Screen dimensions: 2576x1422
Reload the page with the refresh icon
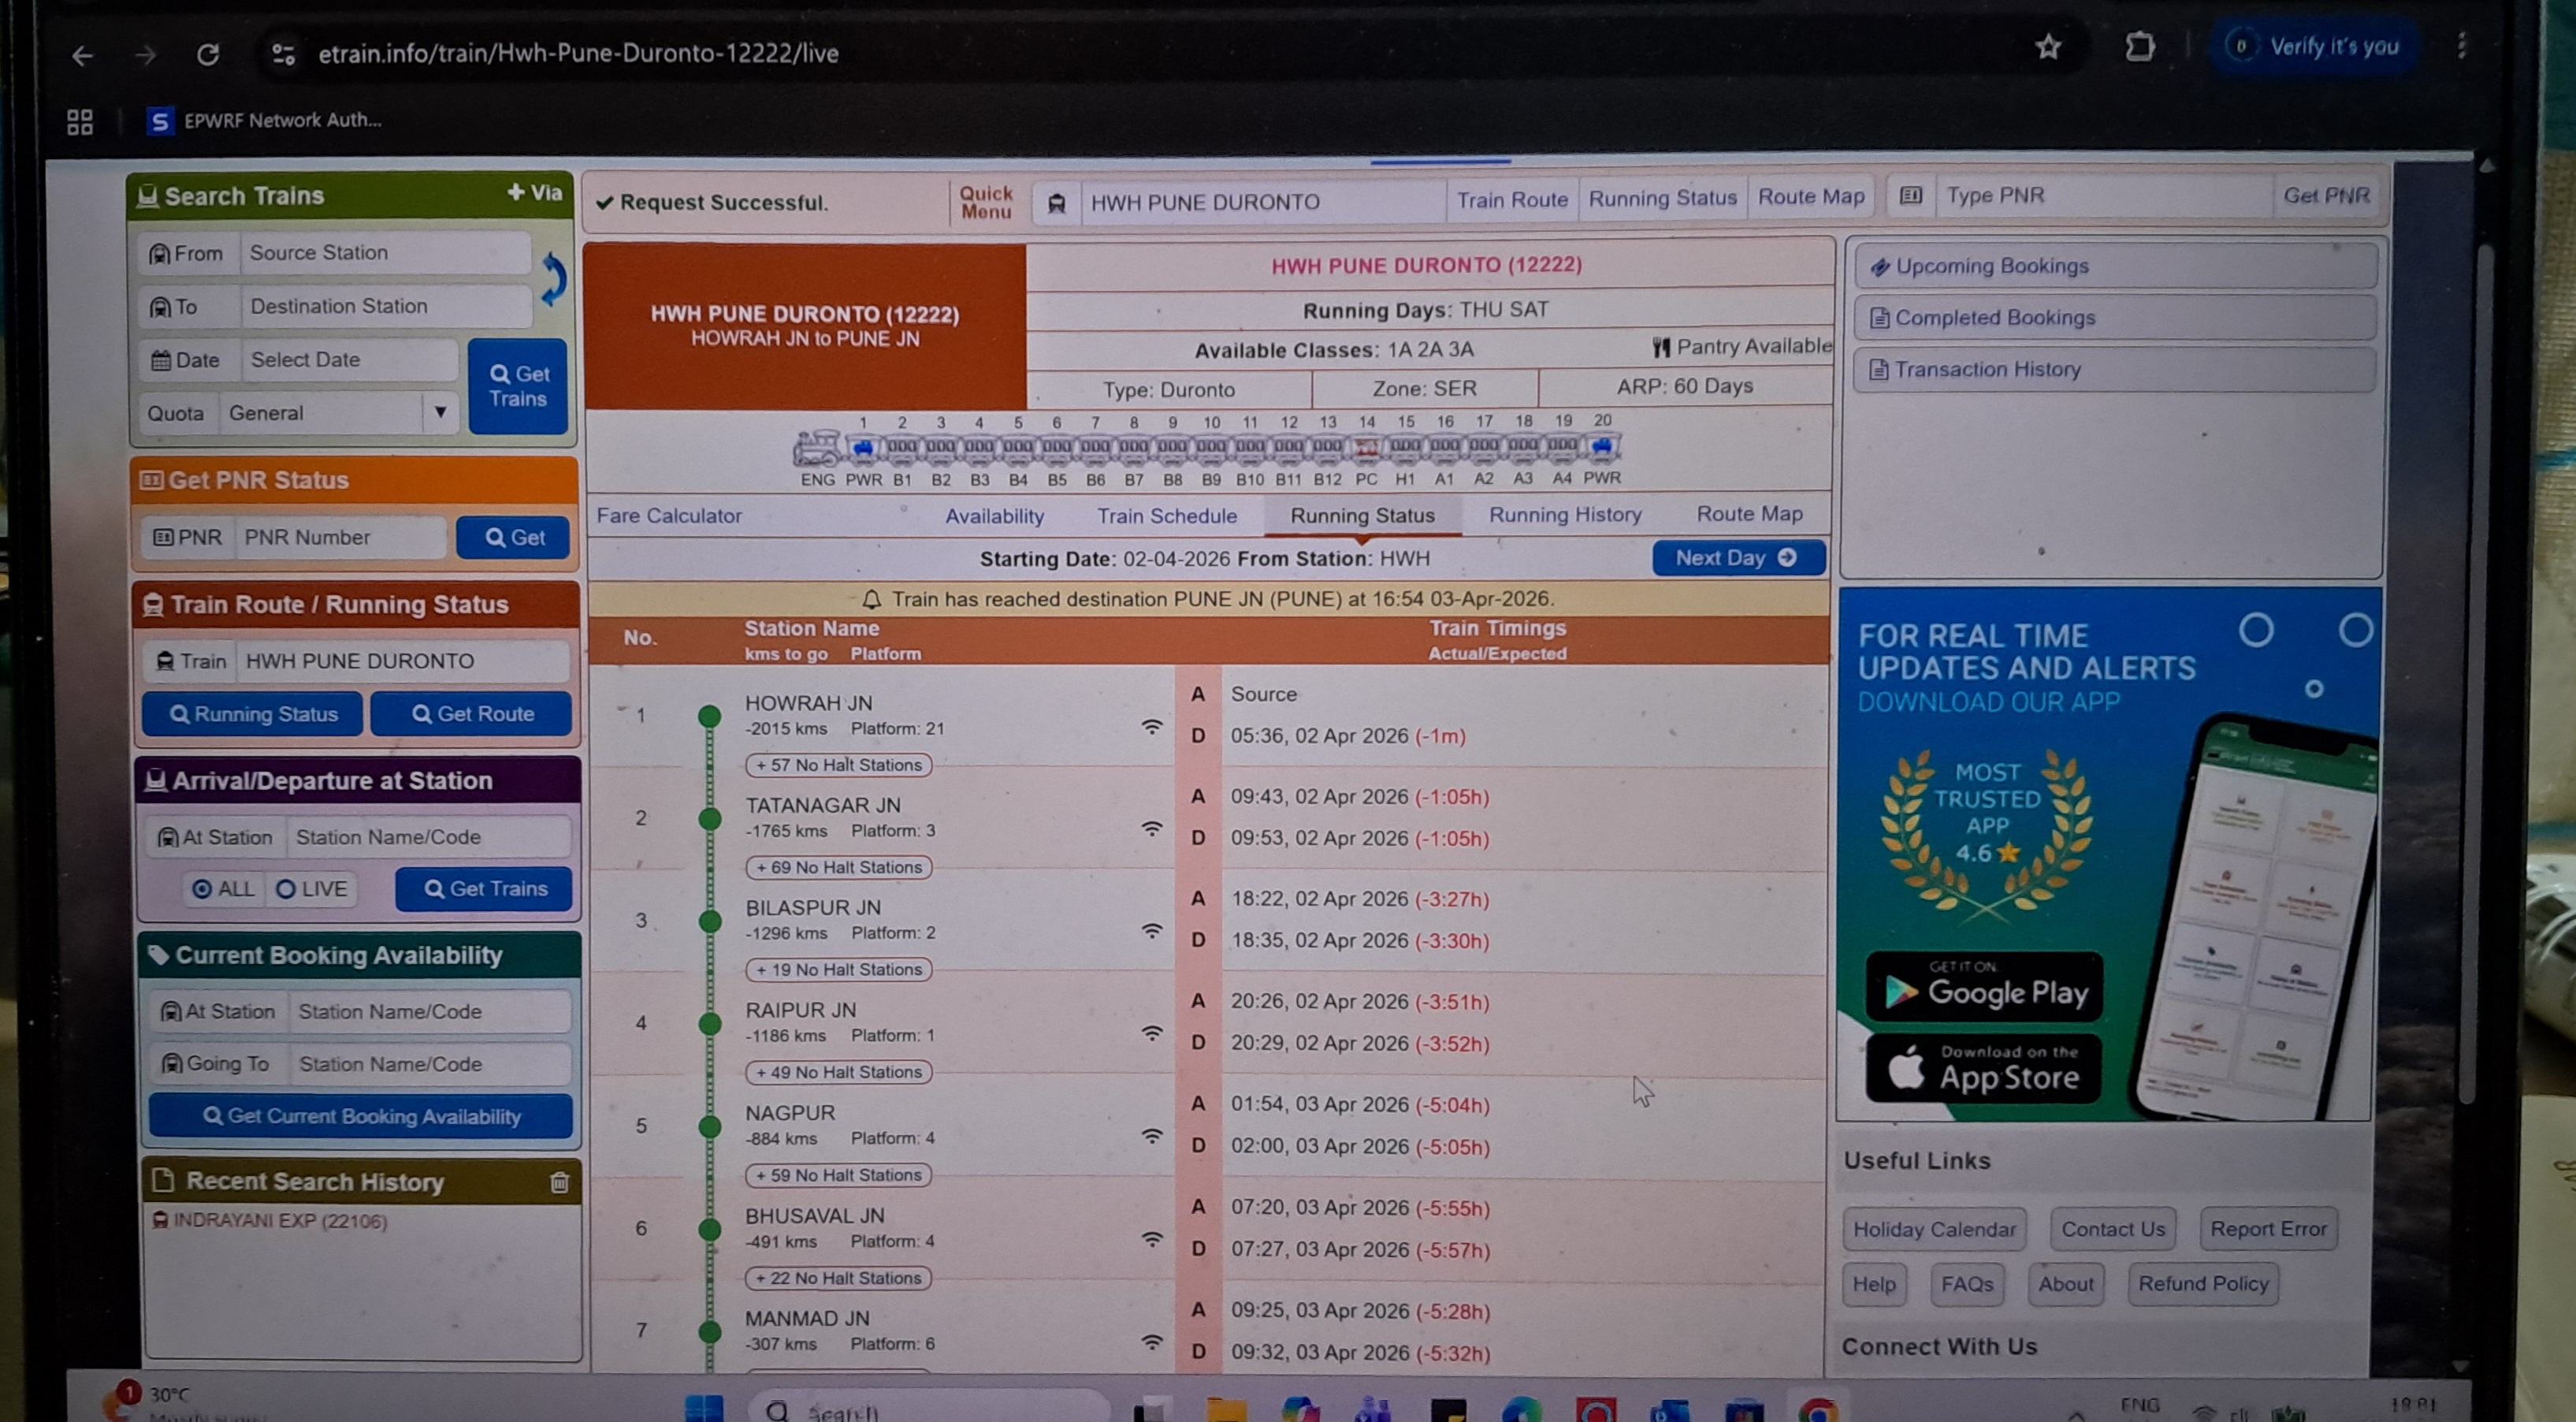click(x=207, y=54)
